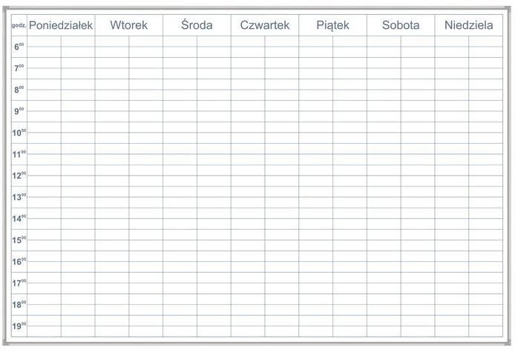Select the Niedziela column header
This screenshot has width=515, height=350.
point(469,25)
